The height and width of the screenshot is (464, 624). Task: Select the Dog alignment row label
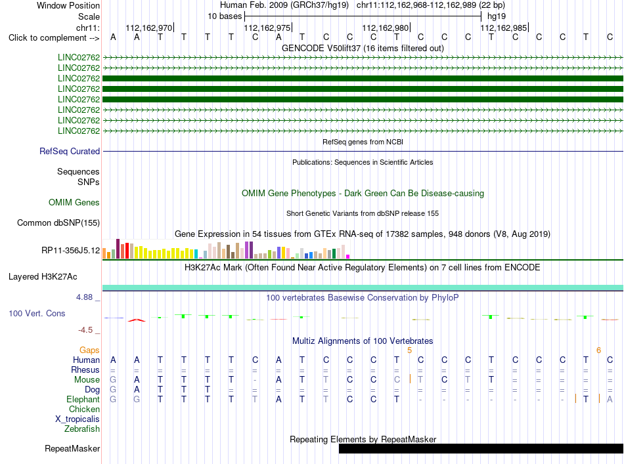coord(93,390)
